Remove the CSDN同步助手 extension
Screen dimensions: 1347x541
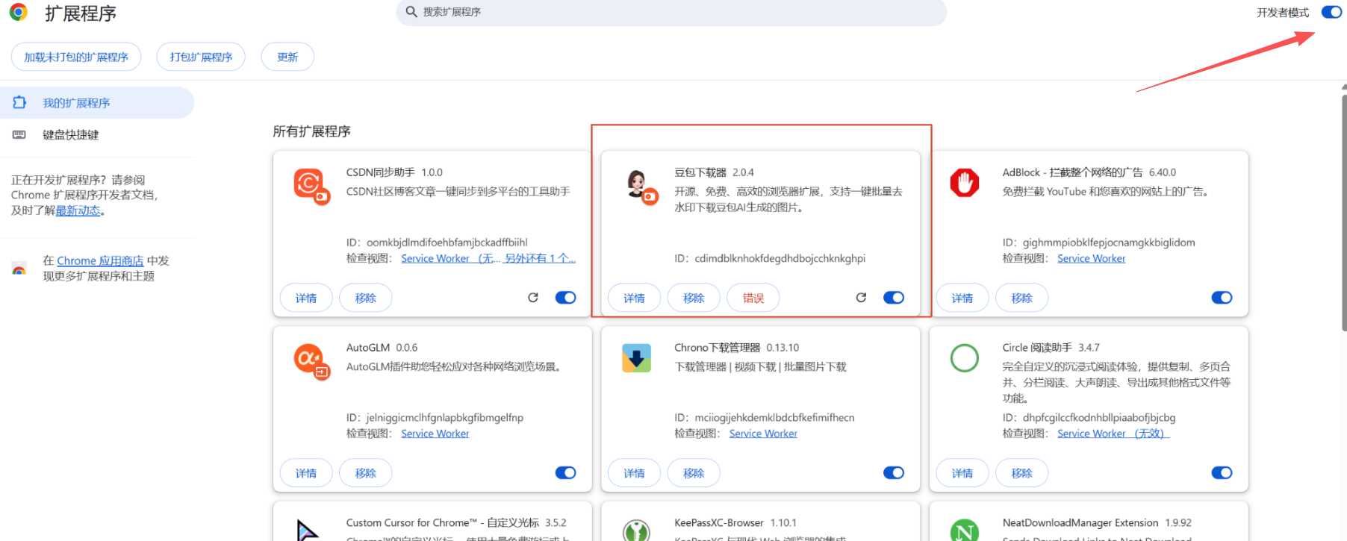coord(366,298)
